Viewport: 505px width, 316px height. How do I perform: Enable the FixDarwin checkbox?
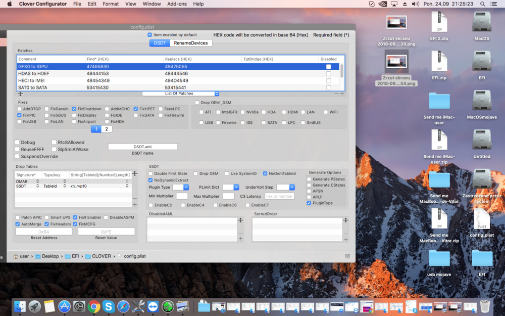[x=47, y=109]
